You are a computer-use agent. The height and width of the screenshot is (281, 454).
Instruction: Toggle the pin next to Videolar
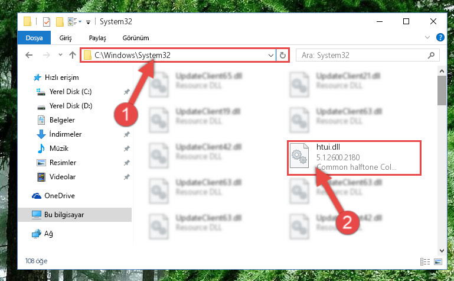[126, 177]
